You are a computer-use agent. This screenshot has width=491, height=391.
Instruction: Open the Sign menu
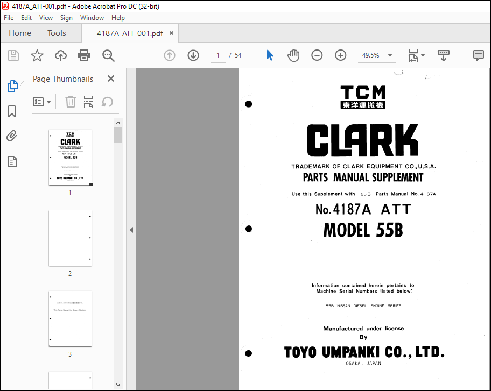(x=66, y=18)
